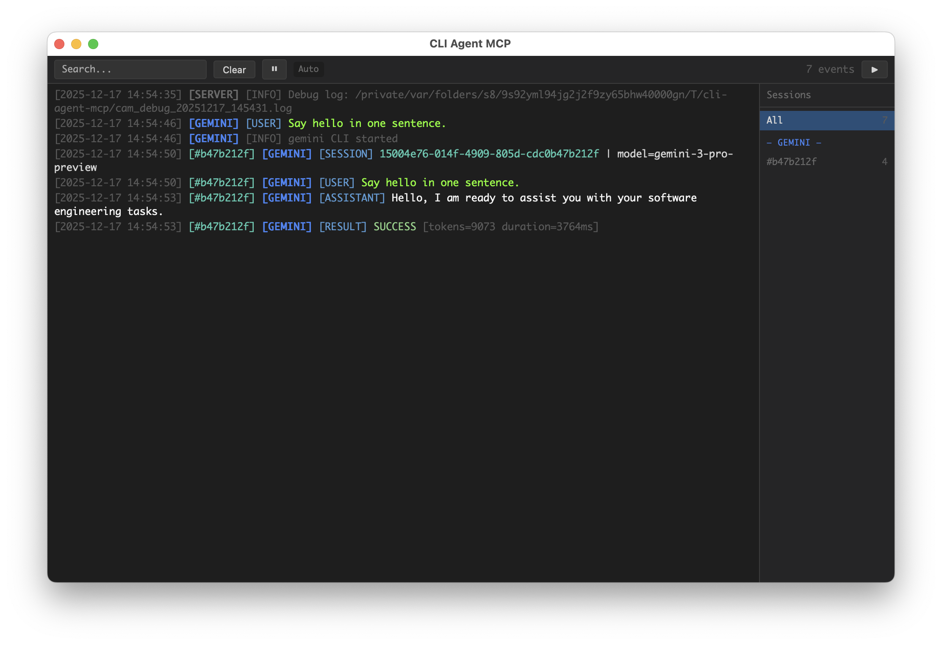
Task: Click the [SERVER] tag in the first line
Action: [214, 94]
